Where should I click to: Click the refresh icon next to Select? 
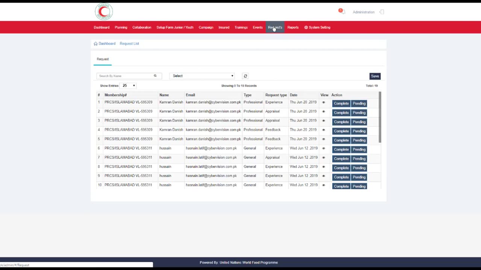[x=245, y=76]
